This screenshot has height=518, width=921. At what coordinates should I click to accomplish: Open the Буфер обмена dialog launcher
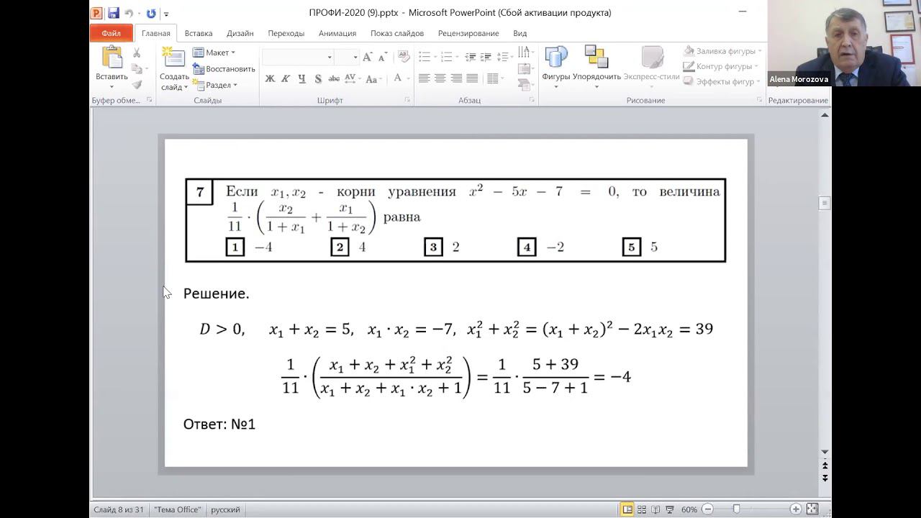click(150, 100)
